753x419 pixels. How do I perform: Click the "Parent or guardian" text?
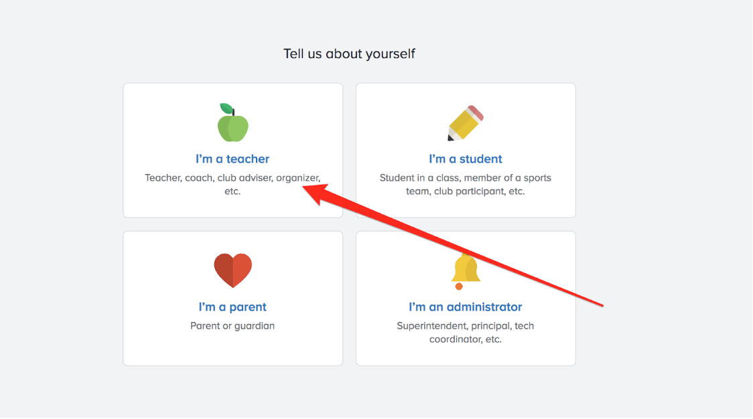click(232, 326)
